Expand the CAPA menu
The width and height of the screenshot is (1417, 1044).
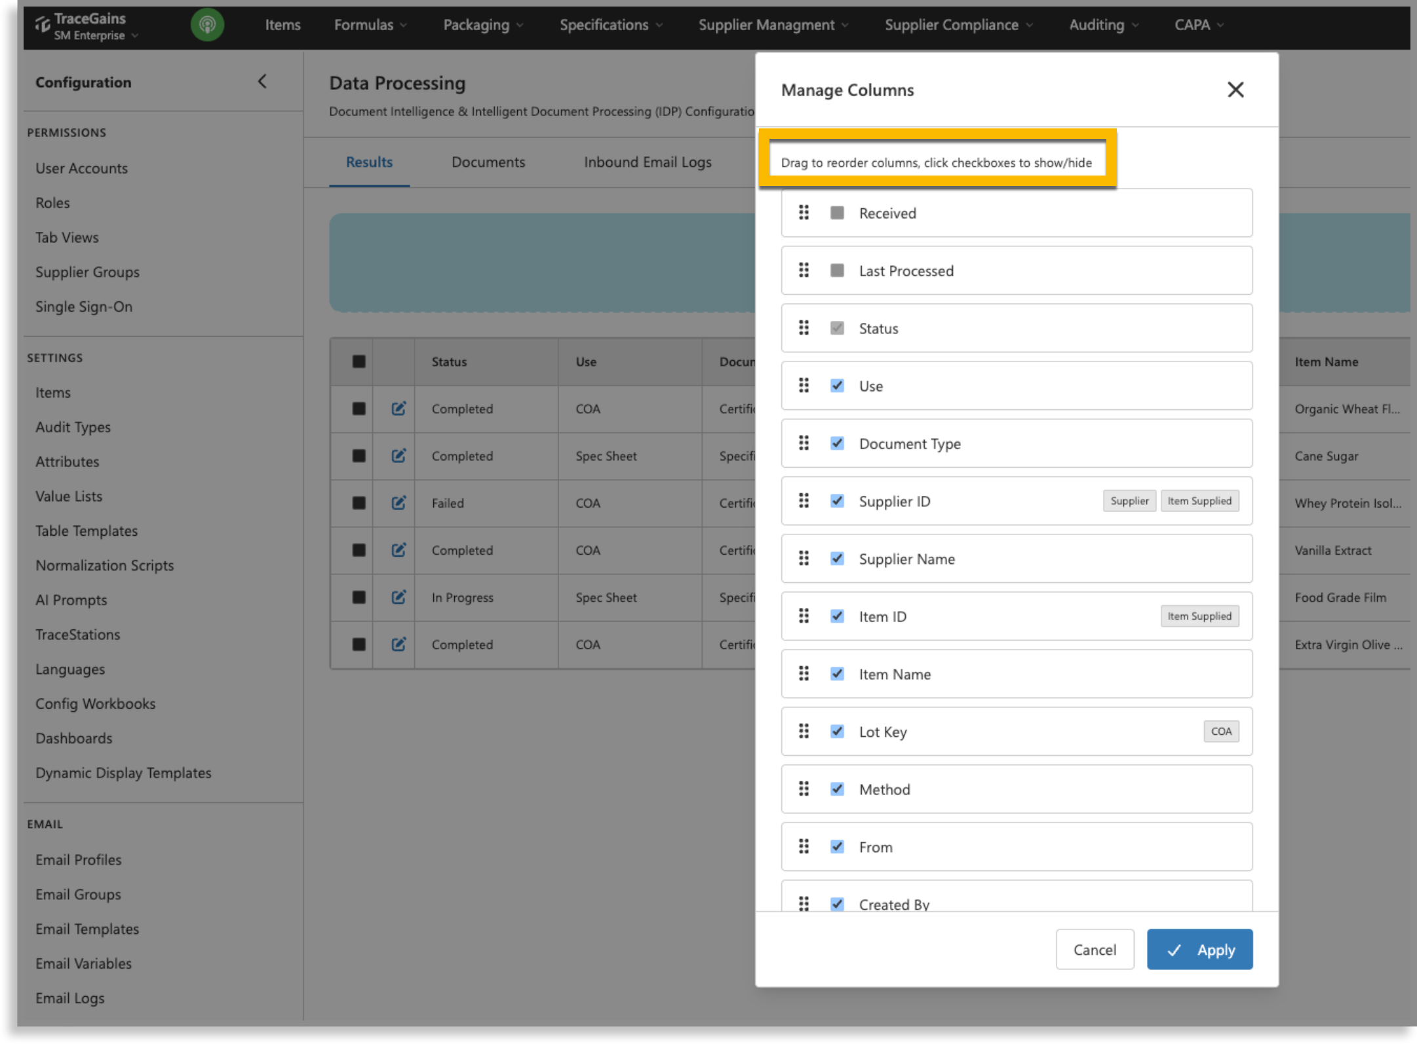coord(1199,25)
